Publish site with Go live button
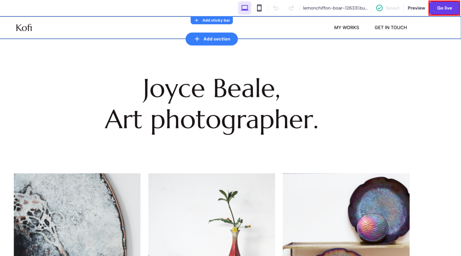 click(x=444, y=8)
